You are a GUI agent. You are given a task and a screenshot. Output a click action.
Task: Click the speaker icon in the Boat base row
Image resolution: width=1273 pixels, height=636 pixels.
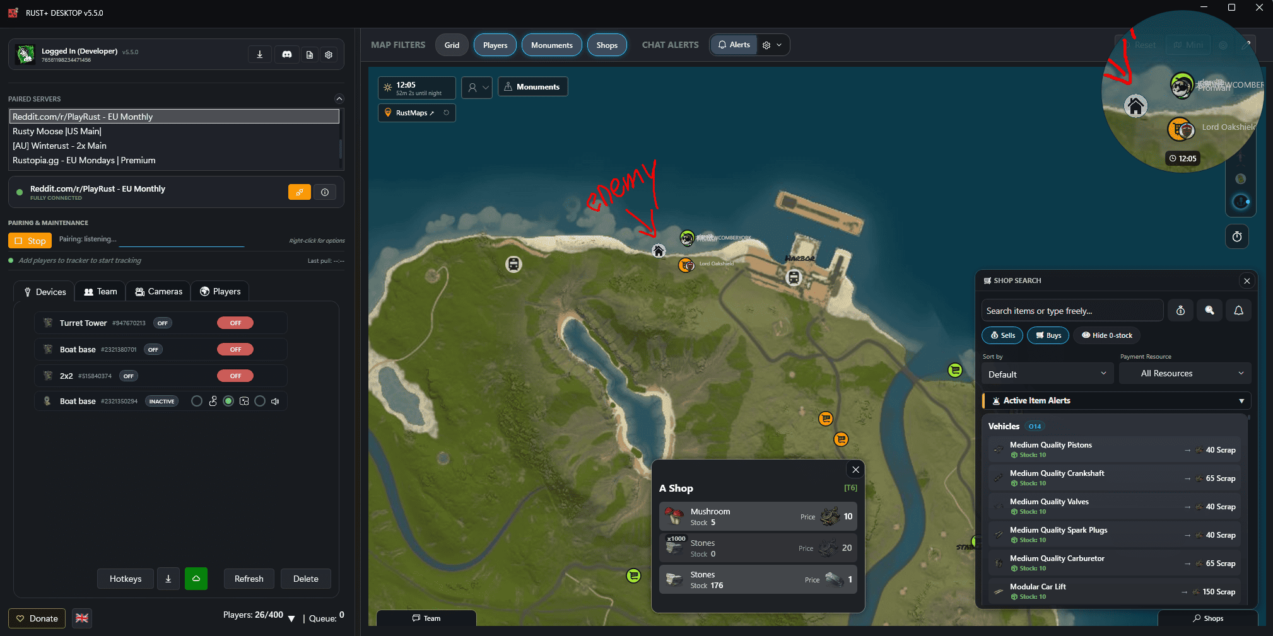click(275, 402)
